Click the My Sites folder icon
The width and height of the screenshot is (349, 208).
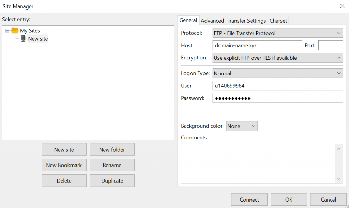(x=15, y=31)
